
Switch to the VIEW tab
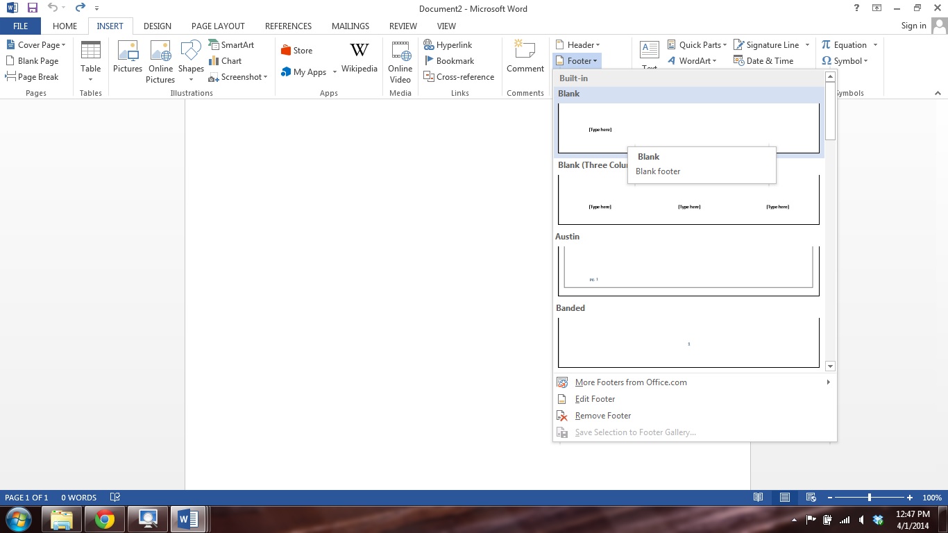[x=446, y=26]
